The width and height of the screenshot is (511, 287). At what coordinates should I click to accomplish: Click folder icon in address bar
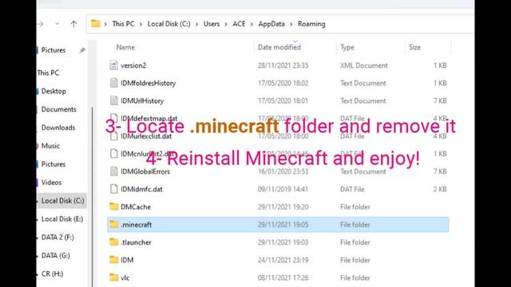(x=96, y=23)
